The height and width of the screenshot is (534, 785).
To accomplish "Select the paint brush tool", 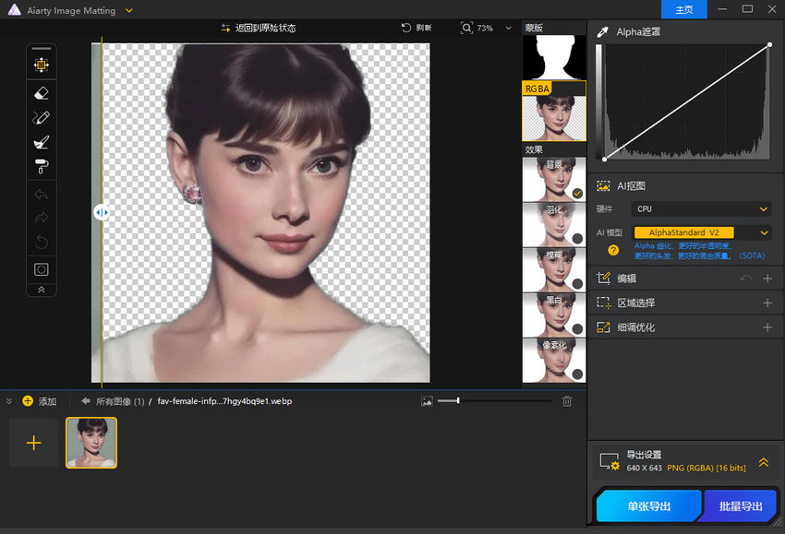I will (42, 142).
